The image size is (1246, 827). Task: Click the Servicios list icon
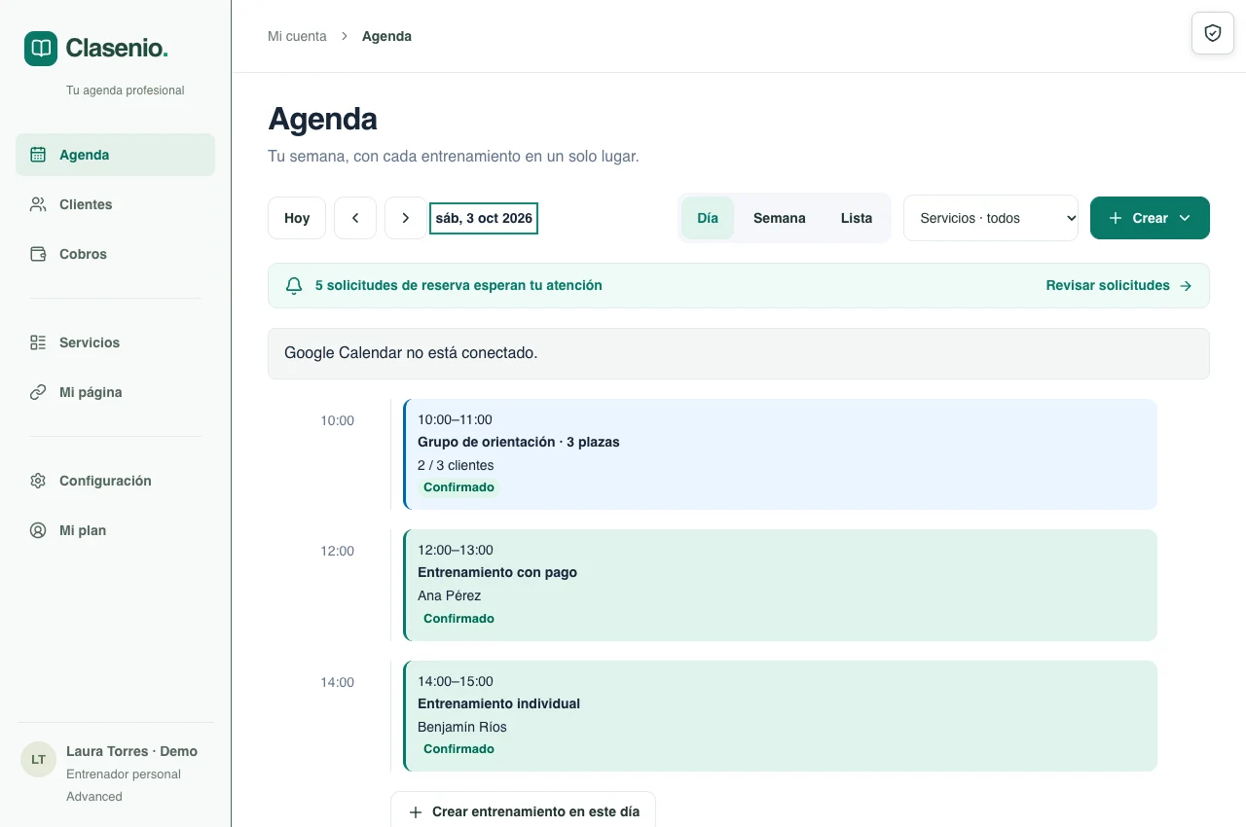(38, 342)
